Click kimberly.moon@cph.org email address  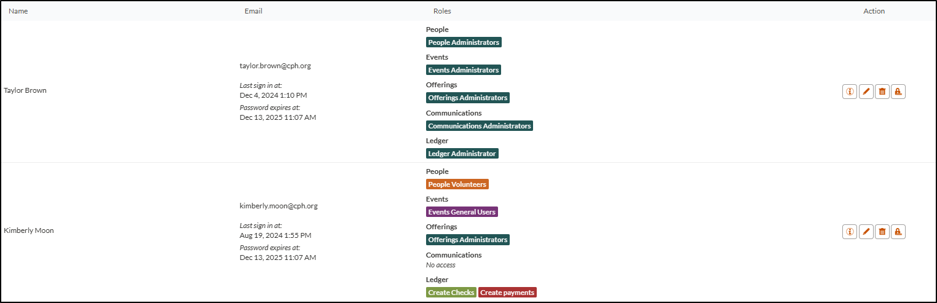[279, 206]
